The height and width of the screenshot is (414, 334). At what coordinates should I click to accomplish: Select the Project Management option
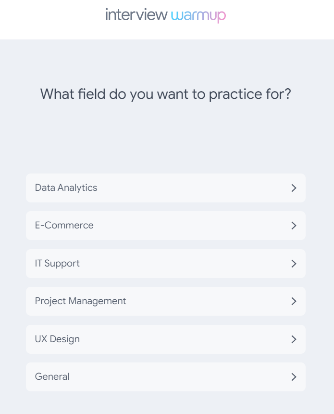(x=165, y=301)
